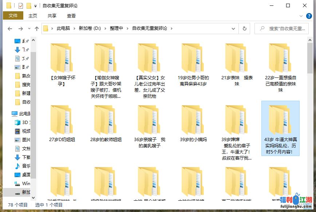This screenshot has width=316, height=212.
Task: Click Properties icon in quick access toolbar
Action: coord(20,6)
